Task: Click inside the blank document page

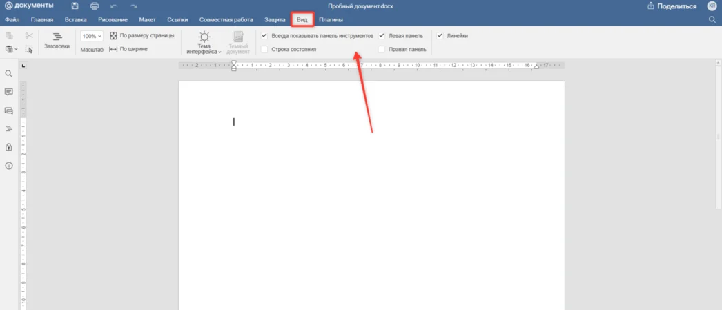Action: [371, 195]
